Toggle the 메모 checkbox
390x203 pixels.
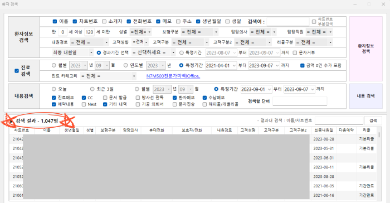tap(158, 21)
